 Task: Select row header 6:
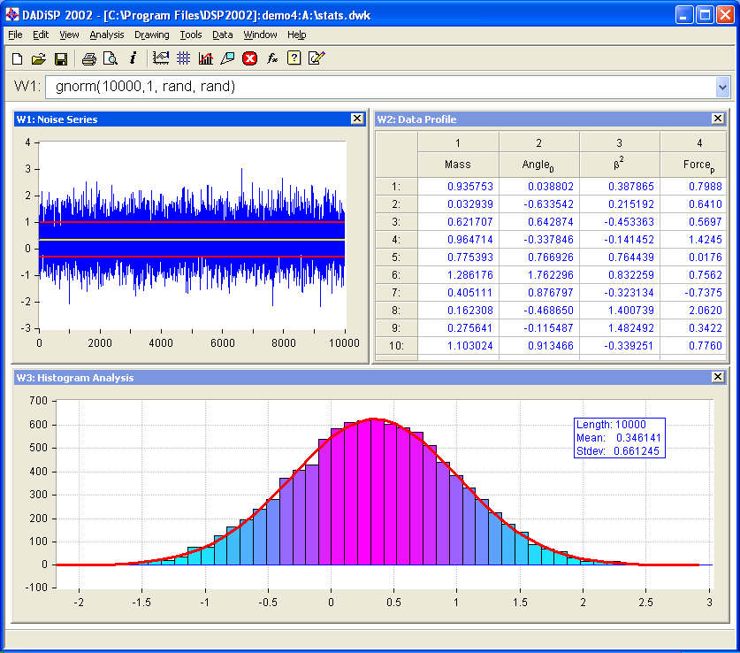click(x=396, y=275)
